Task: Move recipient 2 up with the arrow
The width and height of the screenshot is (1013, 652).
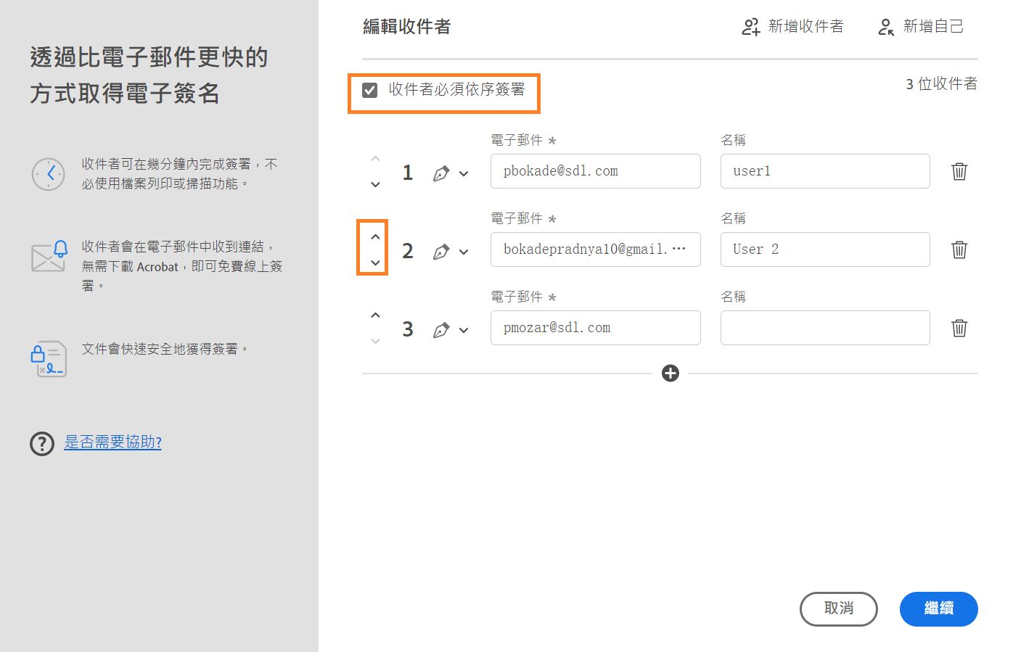Action: [375, 236]
